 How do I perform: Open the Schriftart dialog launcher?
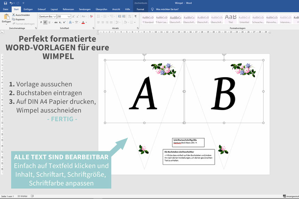(94, 28)
